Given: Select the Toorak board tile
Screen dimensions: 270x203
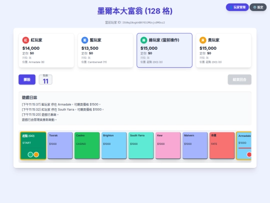Looking at the screenshot, I should [60, 145].
